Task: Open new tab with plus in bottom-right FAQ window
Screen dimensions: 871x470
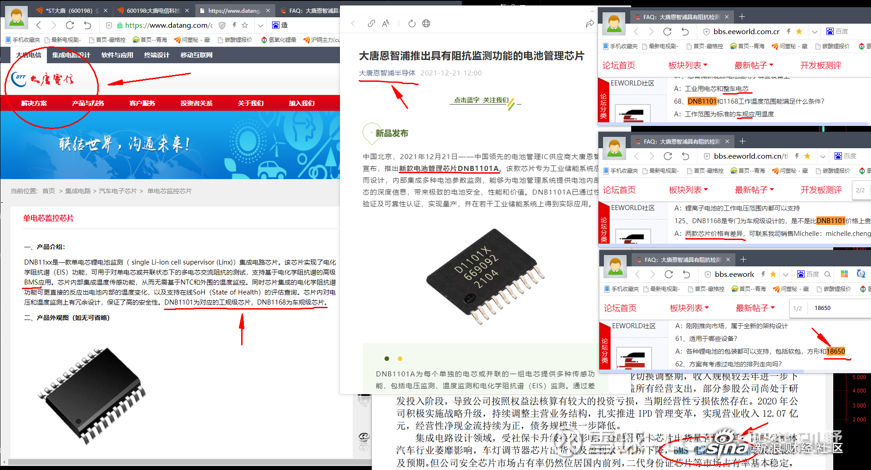Action: tap(743, 260)
